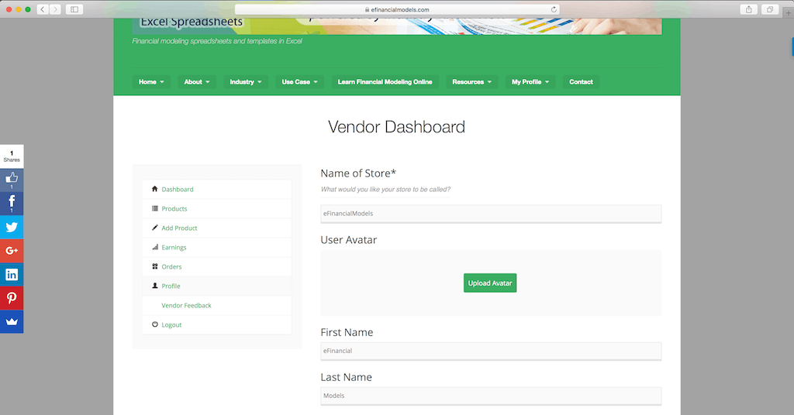This screenshot has height=415, width=794.
Task: Share via the LinkedIn icon
Action: [12, 275]
